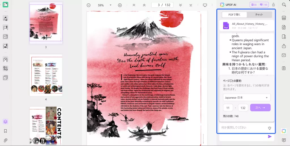The width and height of the screenshot is (290, 146).
Task: Zoom in with the plus button
Action: tap(120, 5)
